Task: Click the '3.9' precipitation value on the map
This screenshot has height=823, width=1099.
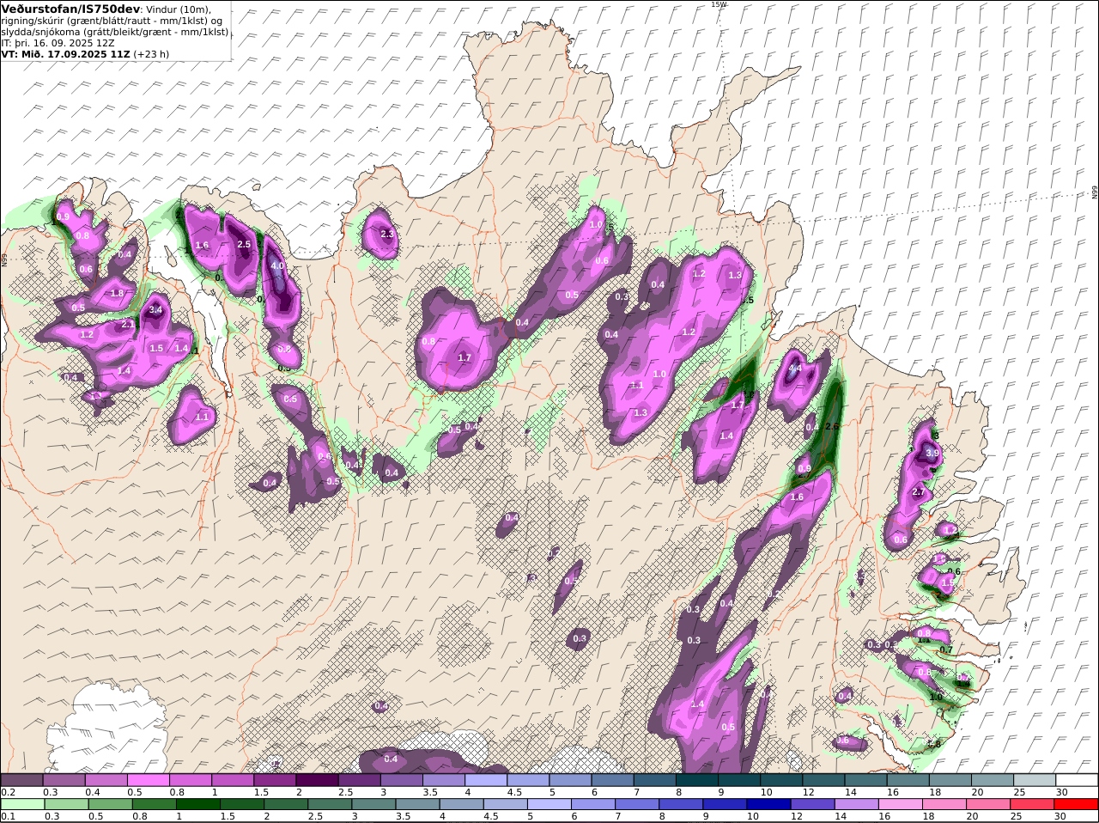Action: point(932,453)
